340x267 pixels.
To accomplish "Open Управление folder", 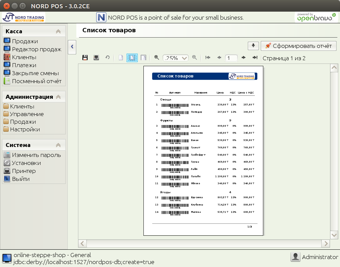I will [27, 114].
